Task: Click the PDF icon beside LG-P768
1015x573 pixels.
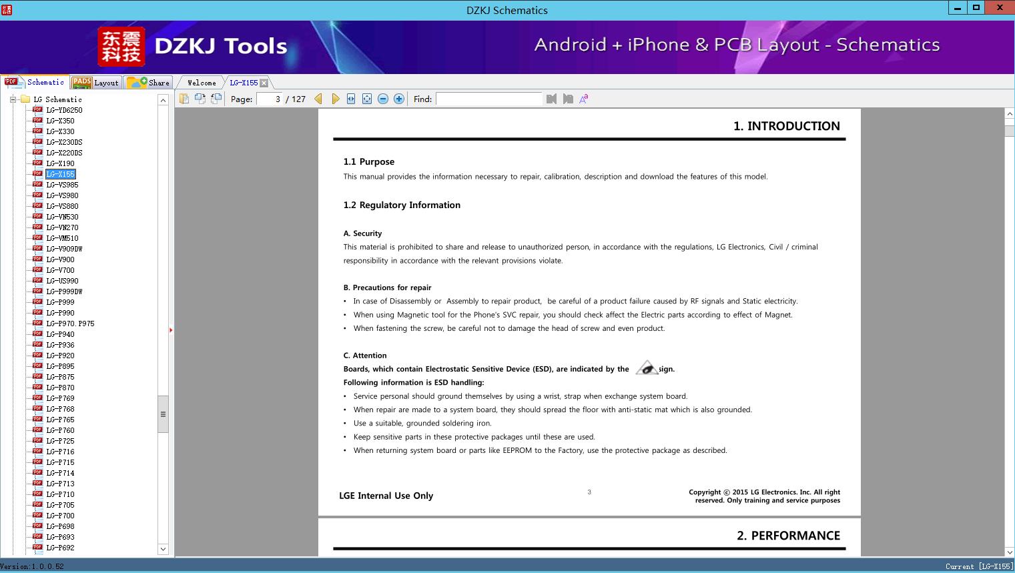Action: click(x=37, y=408)
